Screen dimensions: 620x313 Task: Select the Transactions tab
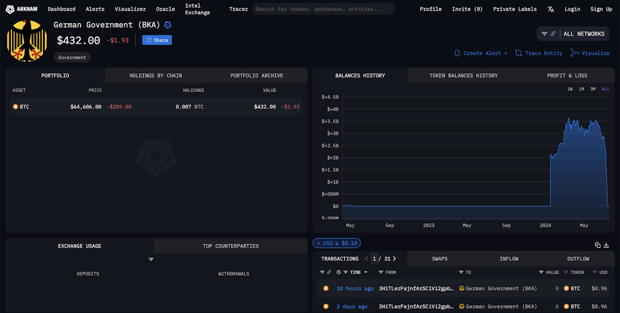click(x=340, y=259)
